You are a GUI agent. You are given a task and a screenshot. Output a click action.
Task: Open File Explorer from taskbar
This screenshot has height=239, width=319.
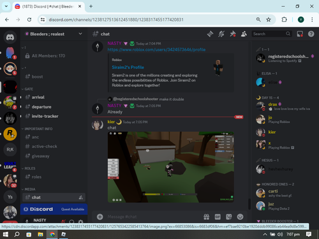[x=40, y=235]
